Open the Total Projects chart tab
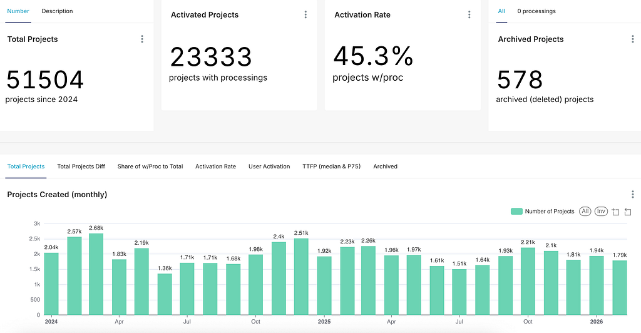Image resolution: width=641 pixels, height=333 pixels. click(26, 166)
